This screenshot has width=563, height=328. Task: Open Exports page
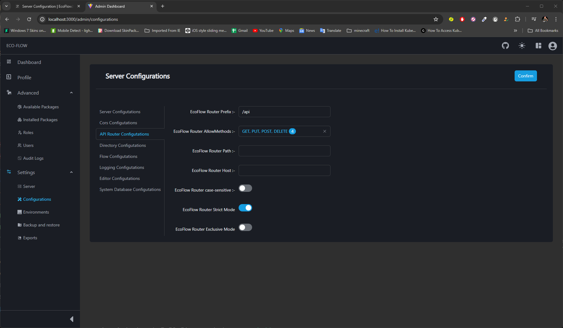tap(30, 238)
